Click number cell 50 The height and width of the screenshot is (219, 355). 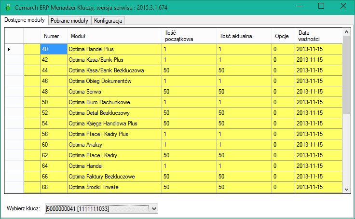click(x=54, y=102)
